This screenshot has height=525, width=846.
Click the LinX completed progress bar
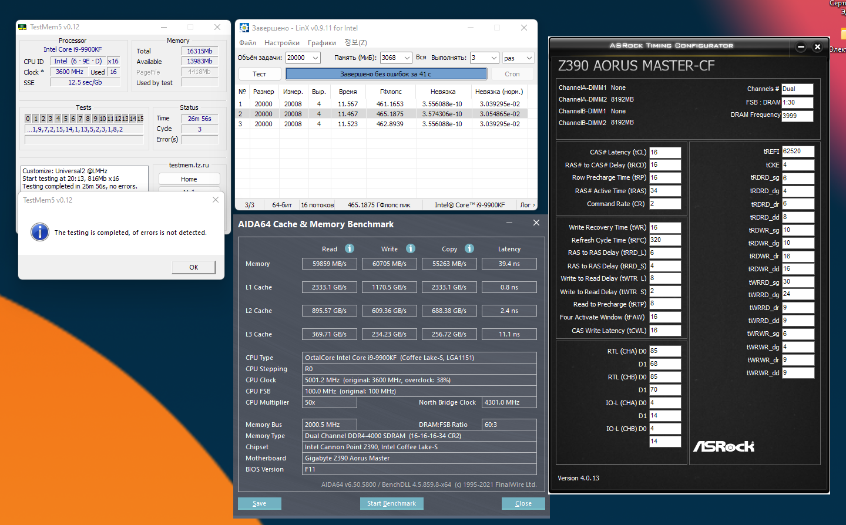click(386, 74)
